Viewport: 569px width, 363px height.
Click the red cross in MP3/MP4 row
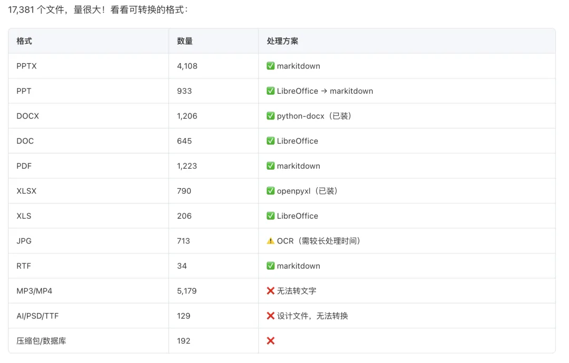point(270,291)
